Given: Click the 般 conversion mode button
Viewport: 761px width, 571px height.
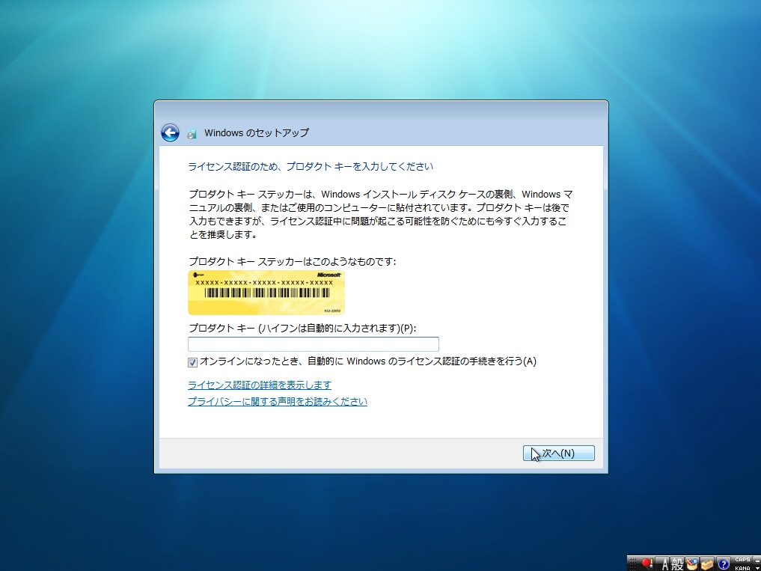Looking at the screenshot, I should click(678, 564).
